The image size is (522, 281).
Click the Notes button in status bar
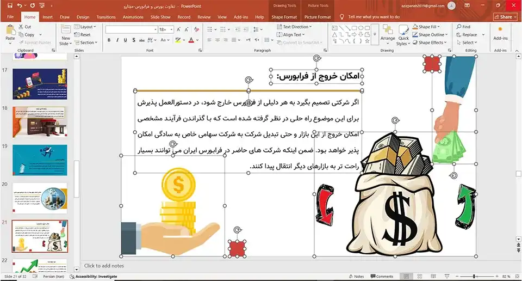click(x=357, y=276)
